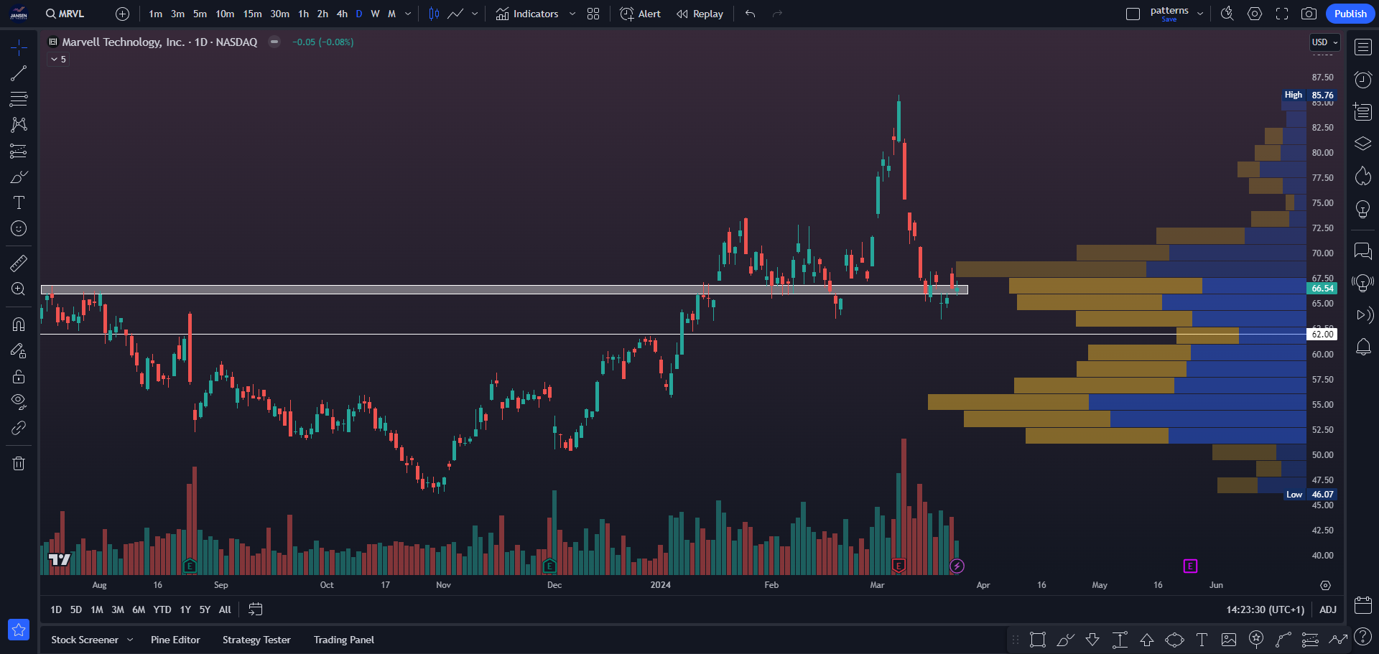Image resolution: width=1379 pixels, height=654 pixels.
Task: Open the emoji and icons tool
Action: (19, 228)
